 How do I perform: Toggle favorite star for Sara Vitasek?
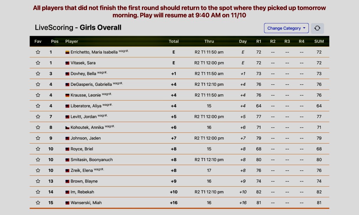coord(38,63)
